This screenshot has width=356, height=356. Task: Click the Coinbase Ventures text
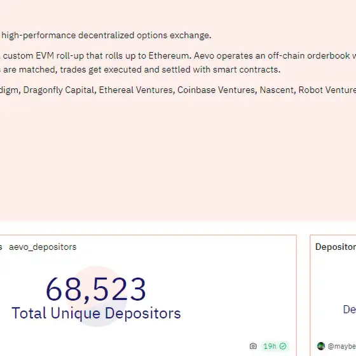coord(217,90)
